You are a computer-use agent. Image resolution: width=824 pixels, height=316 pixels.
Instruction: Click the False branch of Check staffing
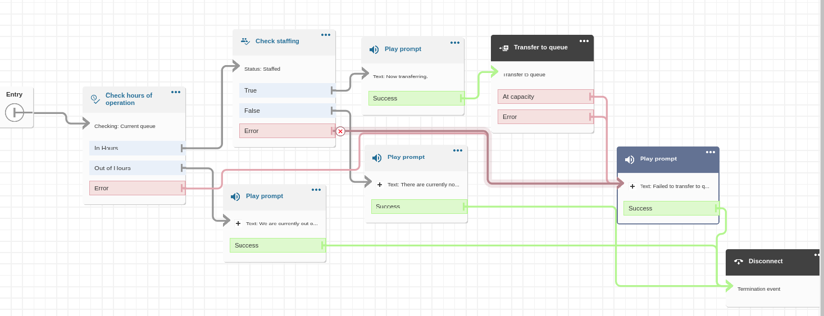(x=286, y=111)
